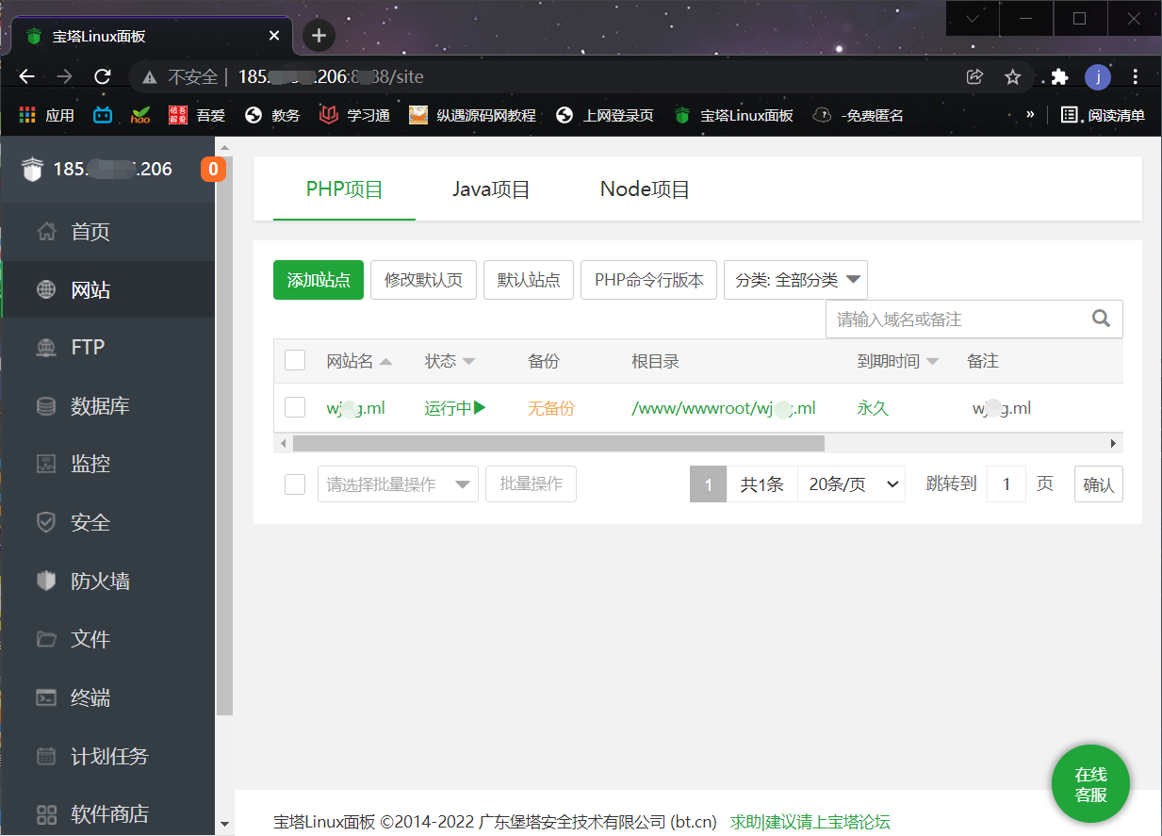Click the sidebar vertical scrollbar
1162x836 pixels.
point(224,434)
